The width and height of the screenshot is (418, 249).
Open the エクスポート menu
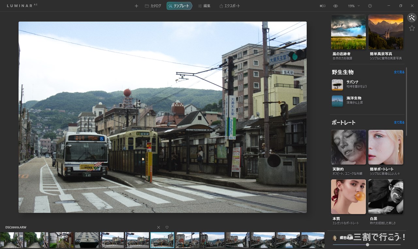pos(230,6)
